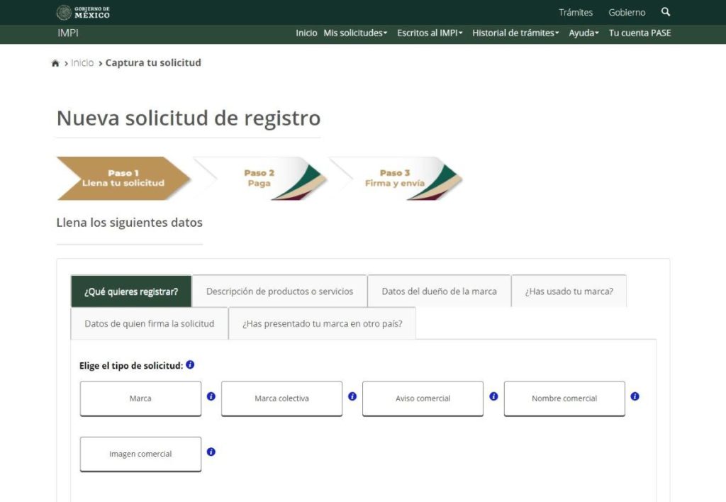Open Tu cuenta PASE
726x502 pixels.
pos(640,33)
